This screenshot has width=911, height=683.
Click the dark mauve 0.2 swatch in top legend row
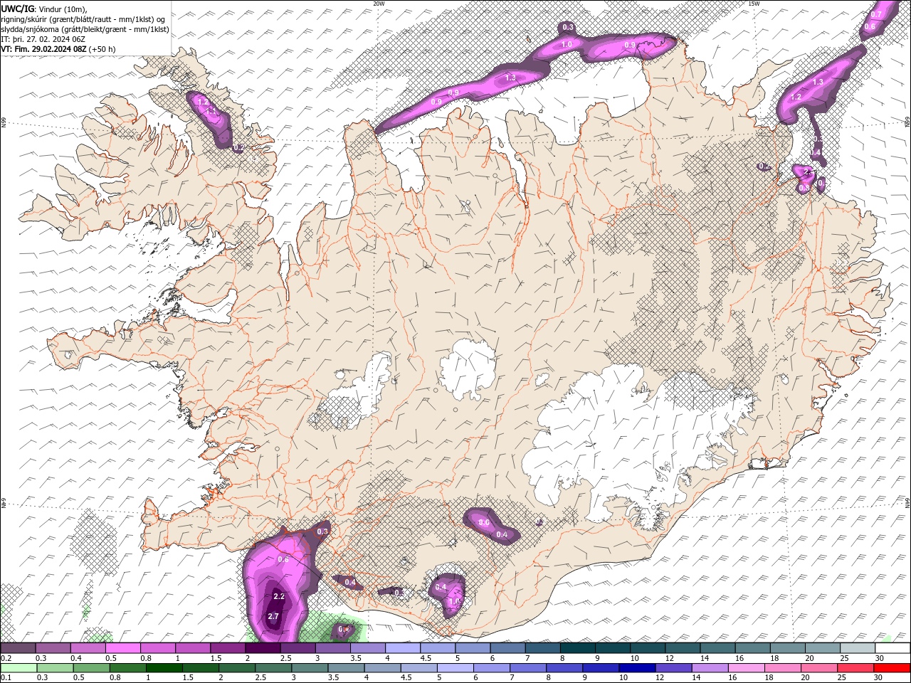19,648
